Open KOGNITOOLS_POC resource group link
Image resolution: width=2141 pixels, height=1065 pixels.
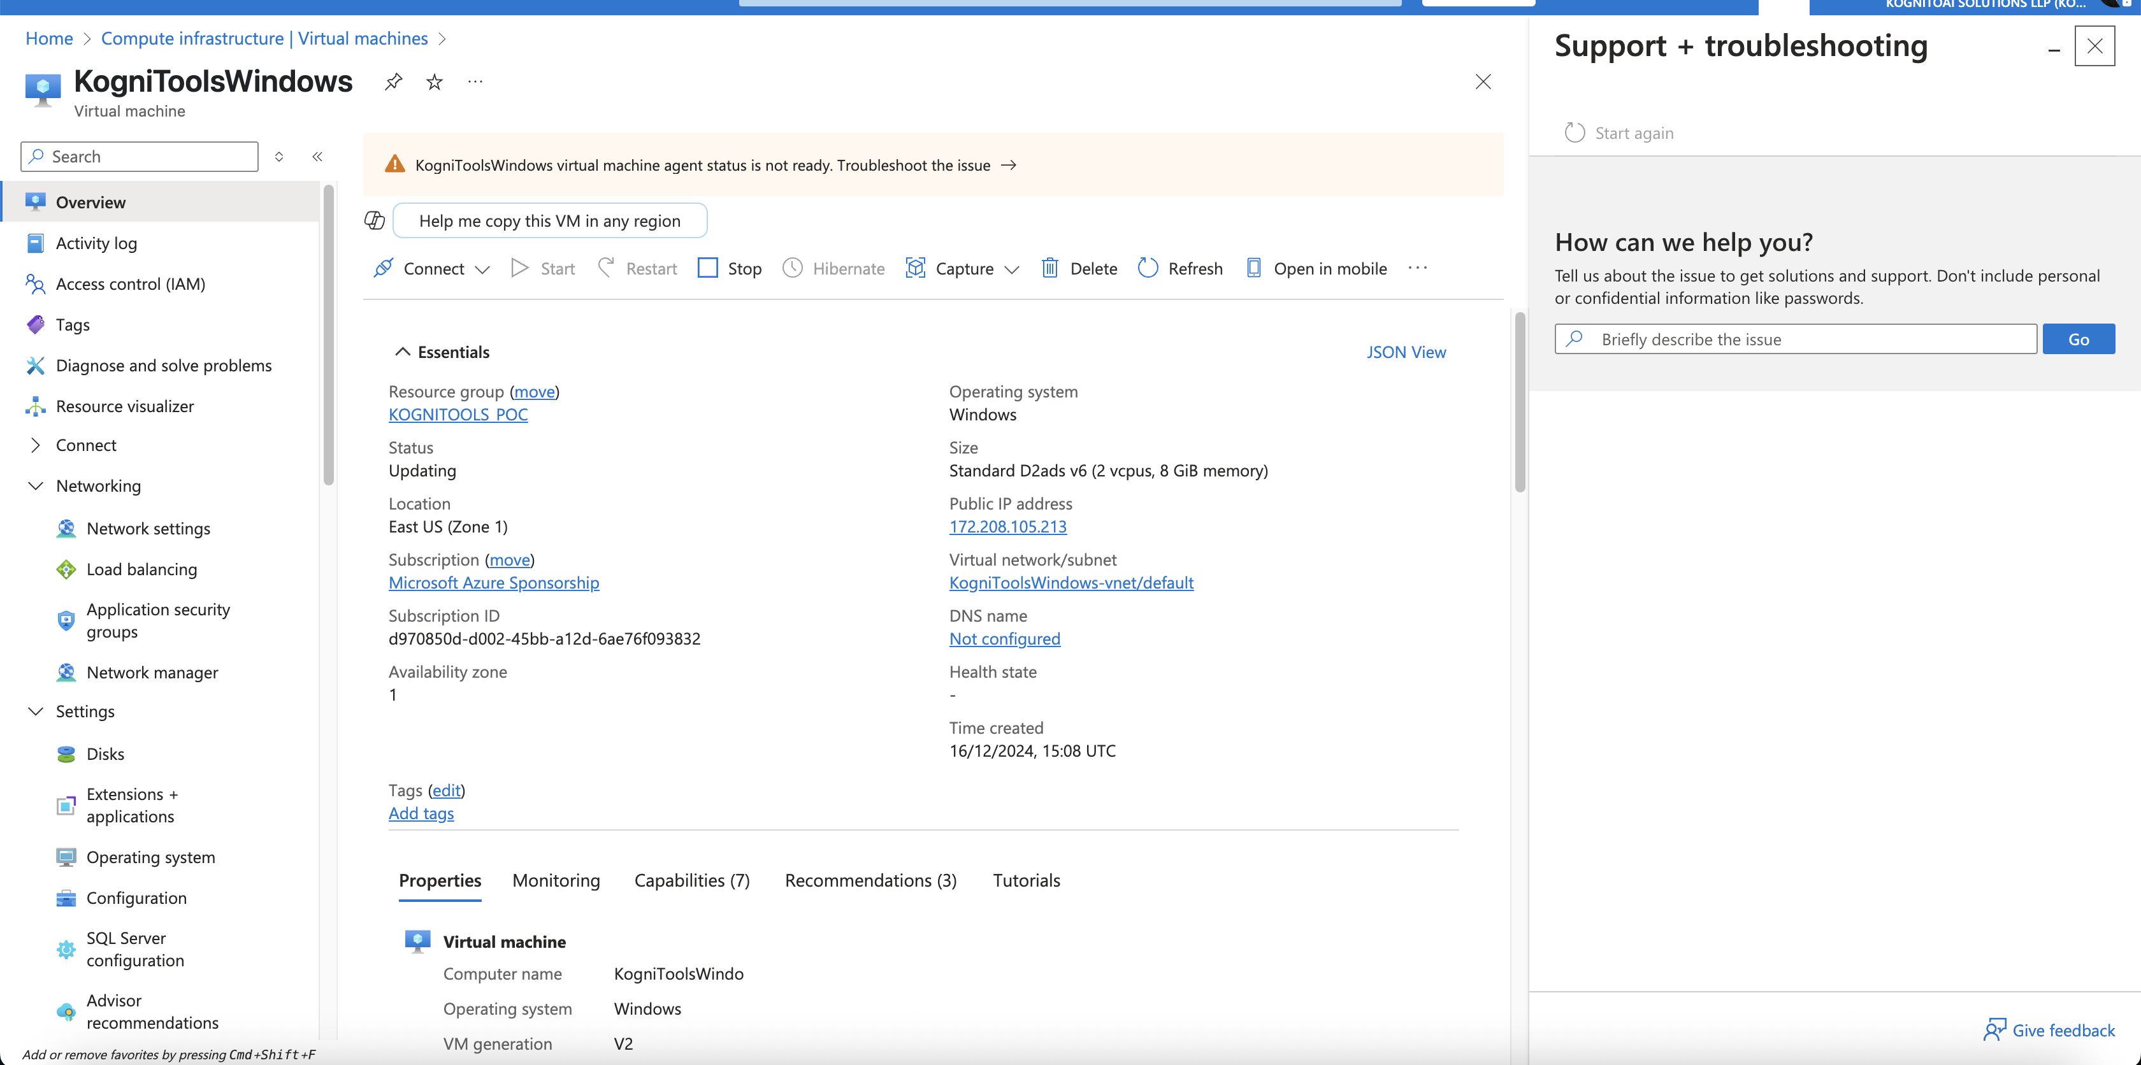458,413
